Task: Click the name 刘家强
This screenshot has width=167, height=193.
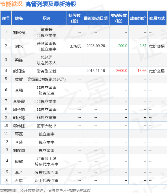Action: point(19,32)
